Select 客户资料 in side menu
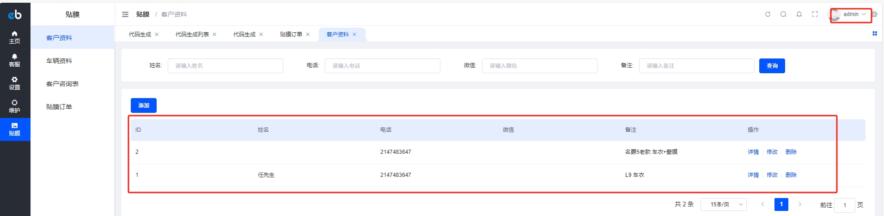The image size is (884, 216). coord(72,38)
